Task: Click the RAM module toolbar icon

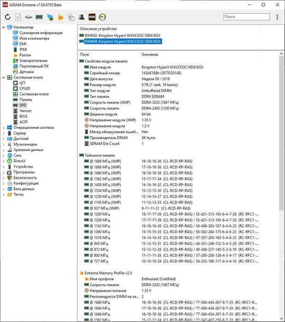Action: point(39,17)
